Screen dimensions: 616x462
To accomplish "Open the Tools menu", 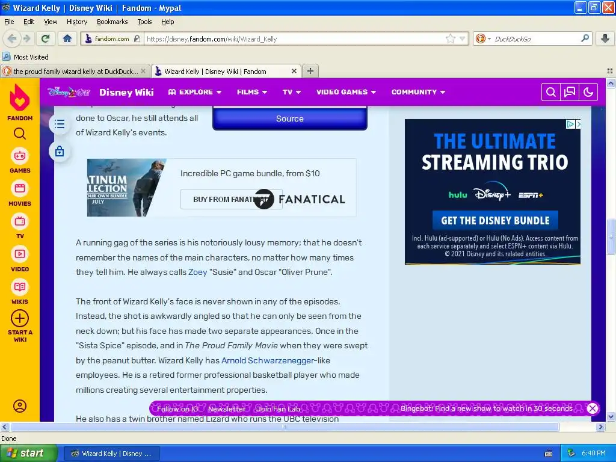I will pos(144,22).
